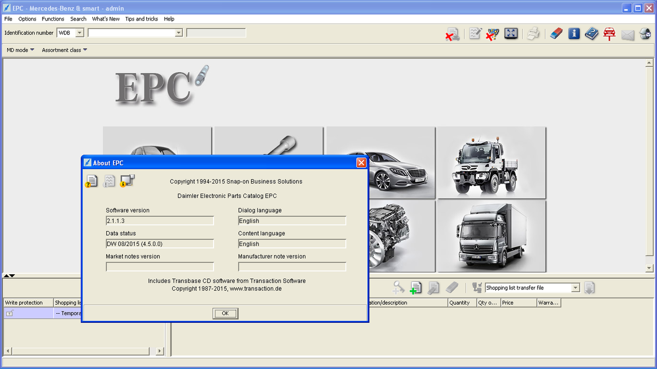Open the File menu
657x369 pixels.
point(8,19)
